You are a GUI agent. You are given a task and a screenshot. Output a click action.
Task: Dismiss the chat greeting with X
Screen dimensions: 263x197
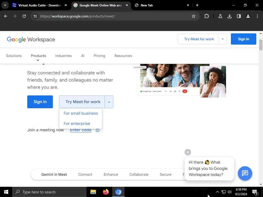(x=188, y=152)
